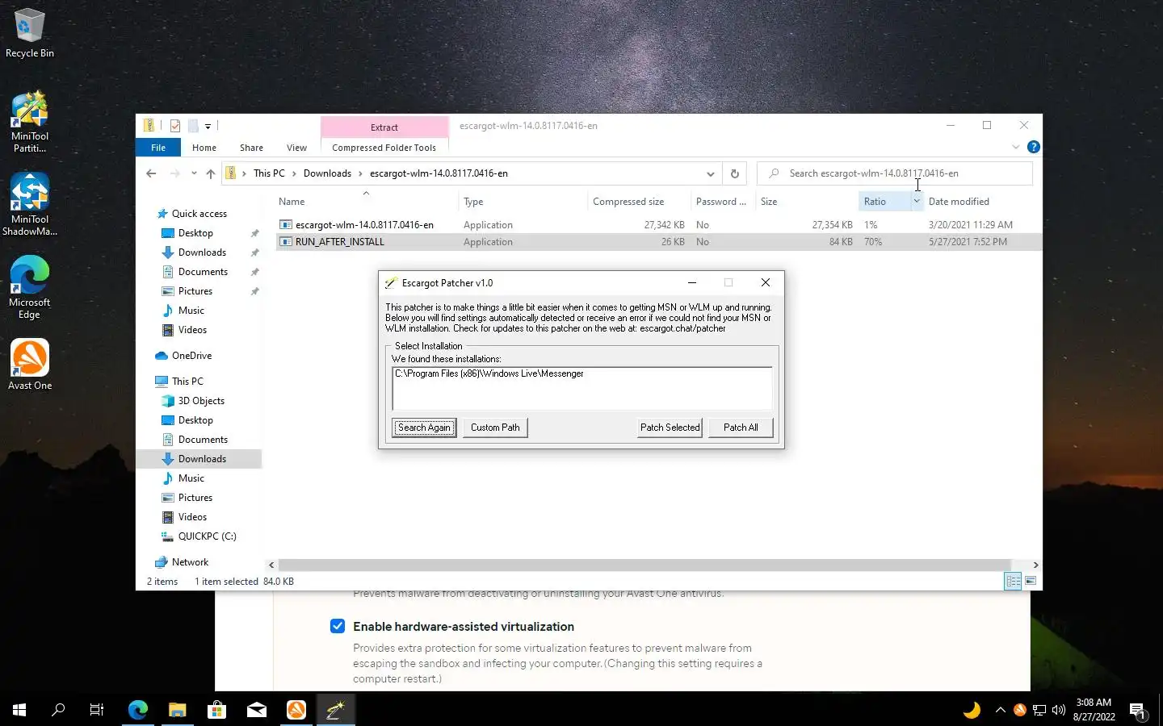1163x726 pixels.
Task: Select the Windows Live Messenger installation path
Action: (489, 373)
